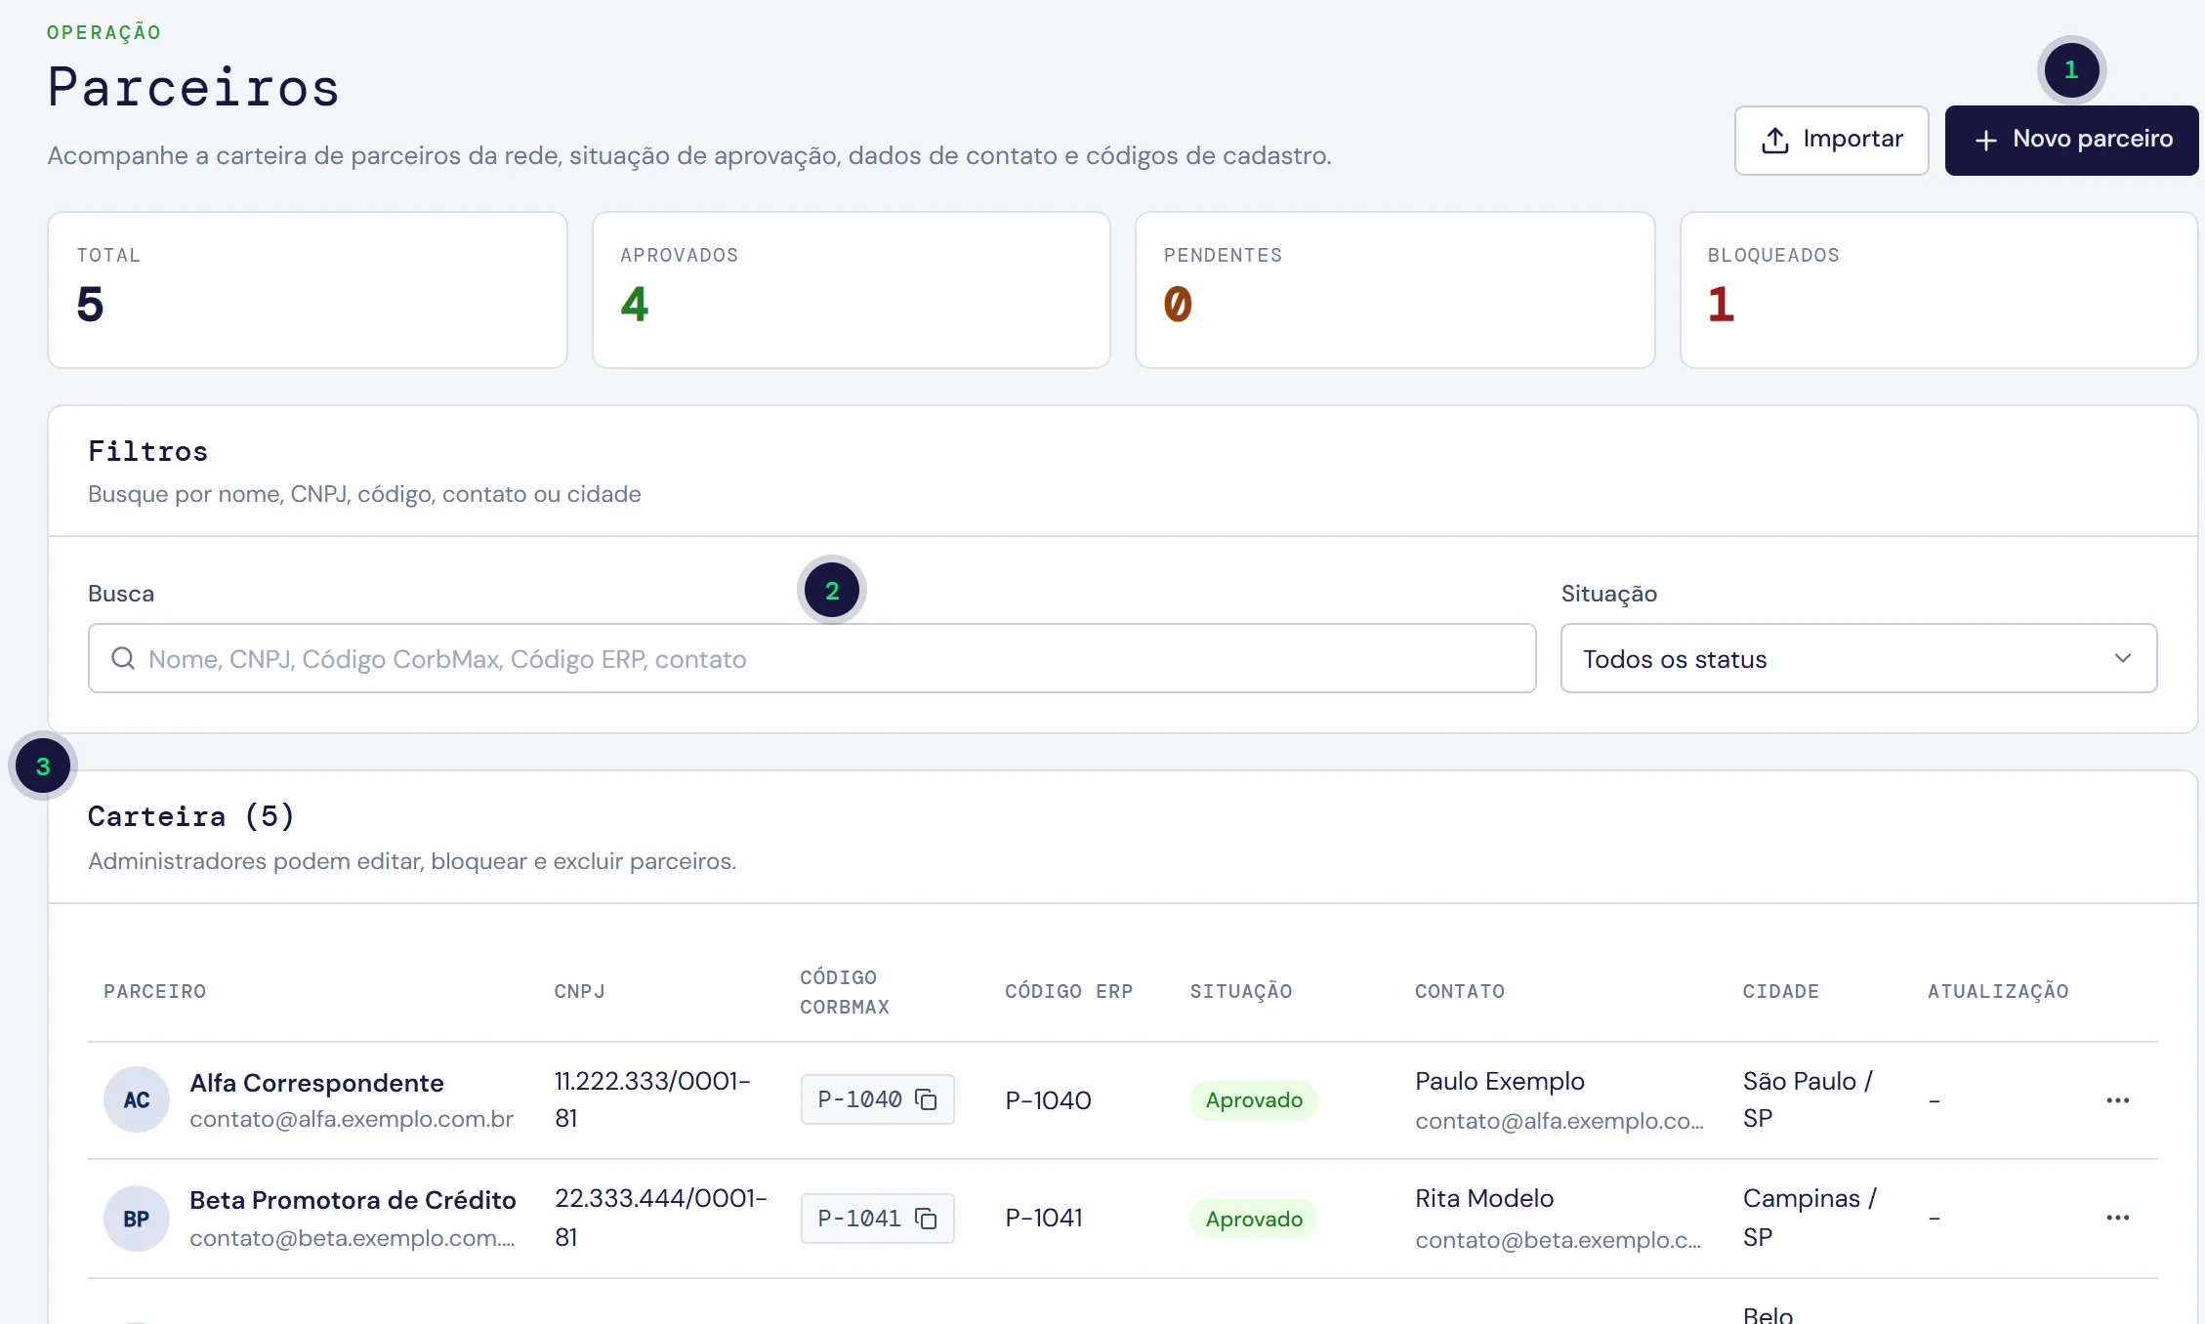Screen dimensions: 2205x1324
Task: Click the magnifier icon in Busca field
Action: [123, 658]
